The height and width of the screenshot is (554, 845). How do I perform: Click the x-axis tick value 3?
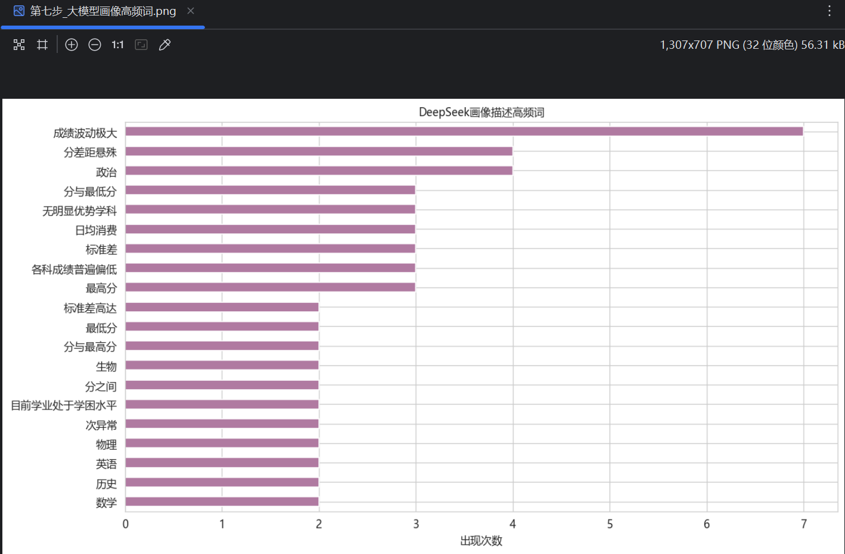(x=416, y=524)
